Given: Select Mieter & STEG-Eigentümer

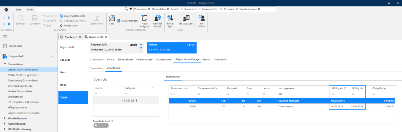Looking at the screenshot, I should (29, 75).
